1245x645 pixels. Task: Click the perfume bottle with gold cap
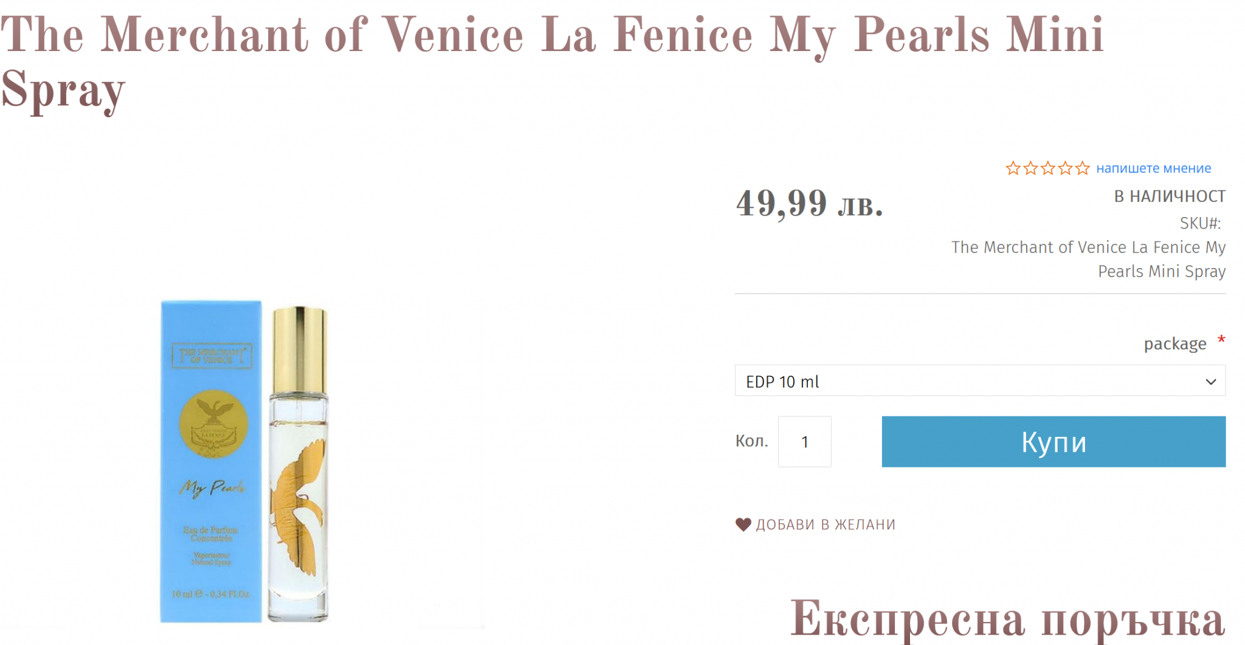pyautogui.click(x=298, y=464)
